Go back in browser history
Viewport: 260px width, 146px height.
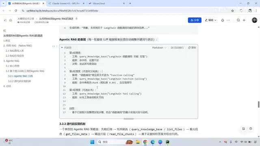(x=4, y=11)
